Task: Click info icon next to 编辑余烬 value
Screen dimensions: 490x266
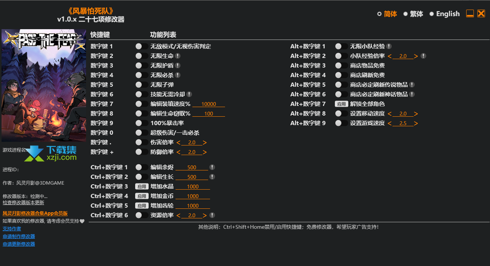Action: pyautogui.click(x=212, y=167)
